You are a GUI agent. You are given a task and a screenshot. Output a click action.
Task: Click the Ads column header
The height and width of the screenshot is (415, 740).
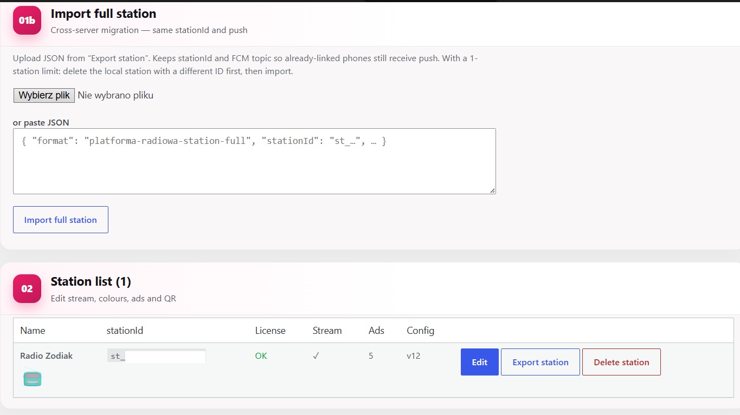click(x=376, y=330)
